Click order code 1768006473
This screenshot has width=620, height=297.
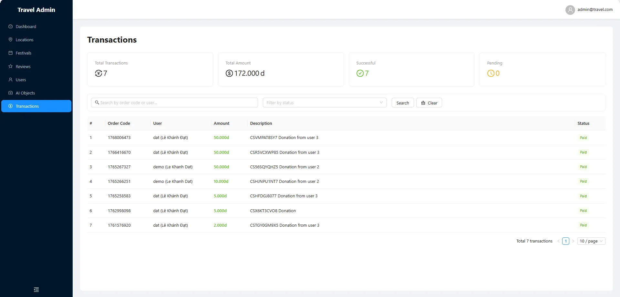pos(119,137)
